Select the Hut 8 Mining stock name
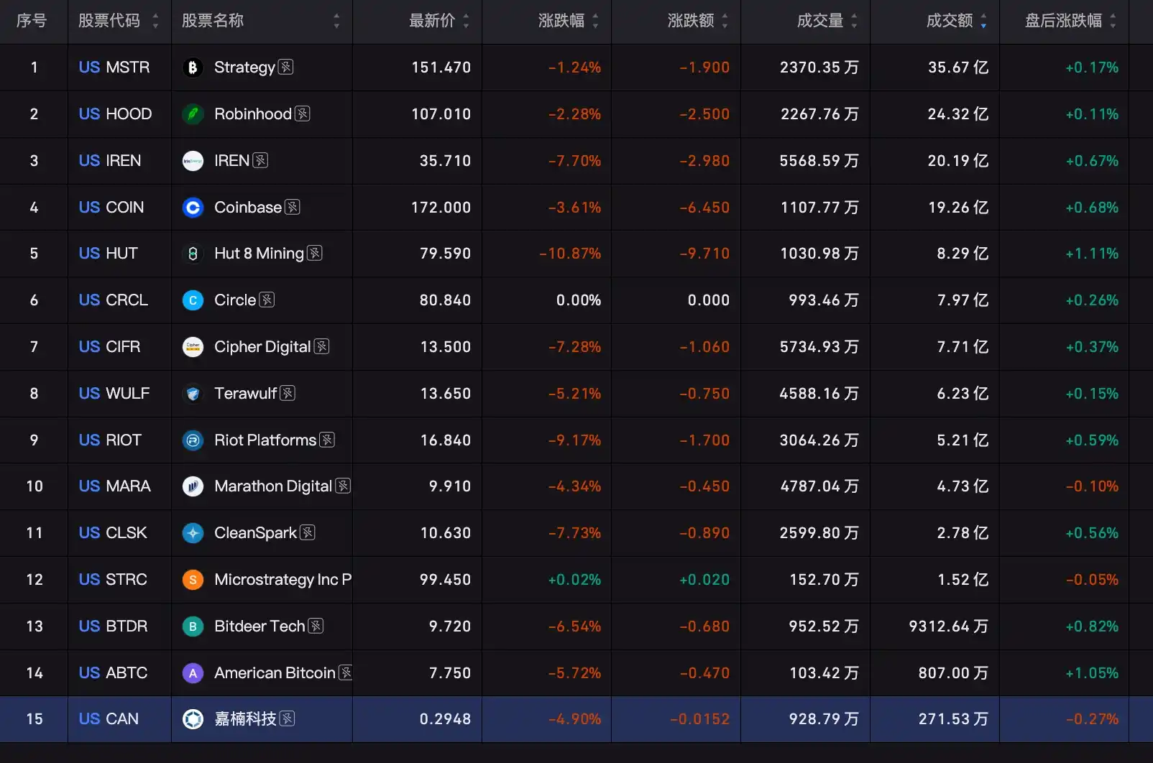The image size is (1153, 763). coord(259,254)
